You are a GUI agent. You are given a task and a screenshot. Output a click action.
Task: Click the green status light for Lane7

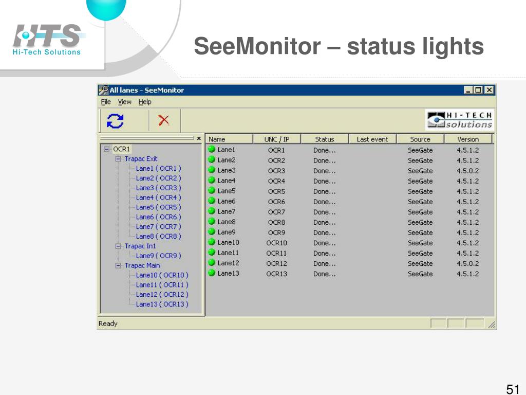point(212,211)
